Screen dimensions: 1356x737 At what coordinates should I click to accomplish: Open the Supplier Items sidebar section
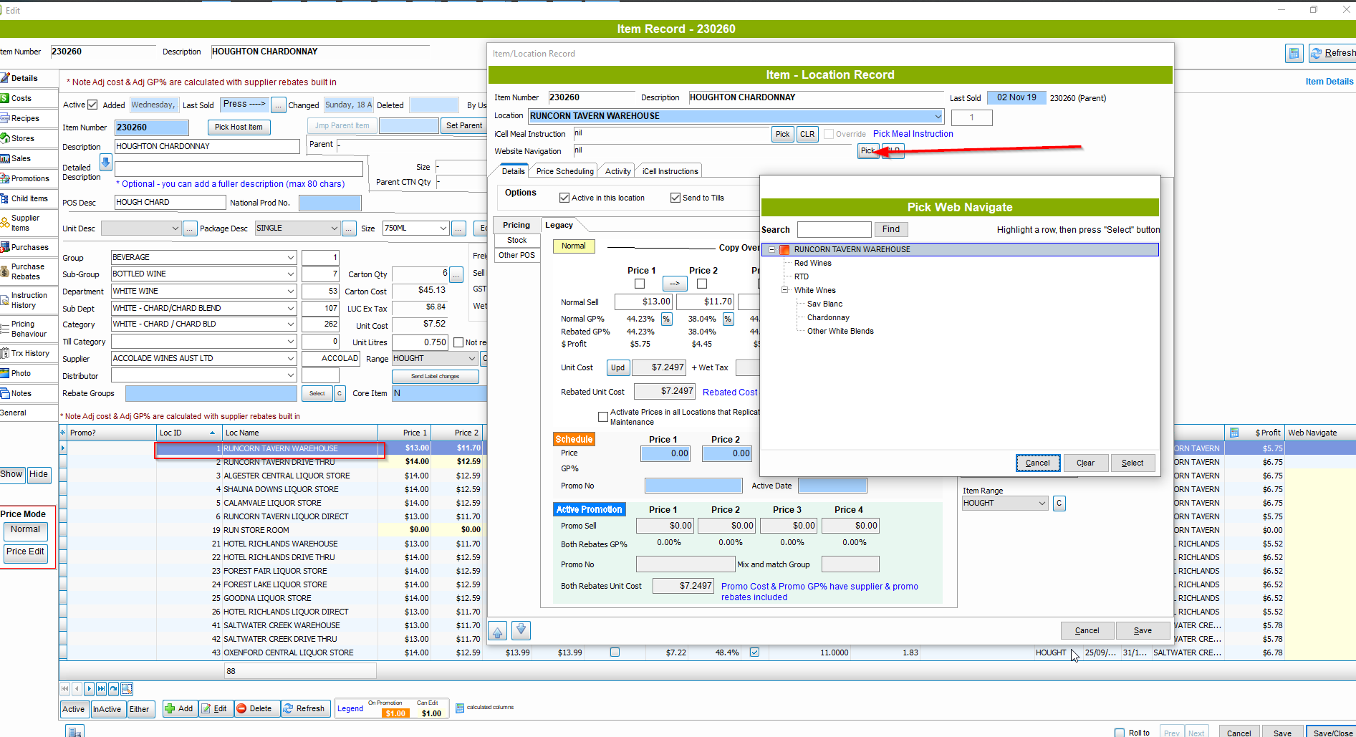coord(25,223)
